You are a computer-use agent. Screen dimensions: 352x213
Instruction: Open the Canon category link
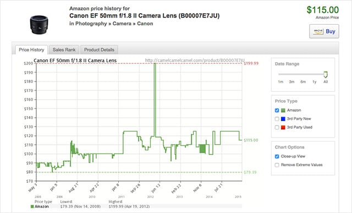[x=145, y=24]
